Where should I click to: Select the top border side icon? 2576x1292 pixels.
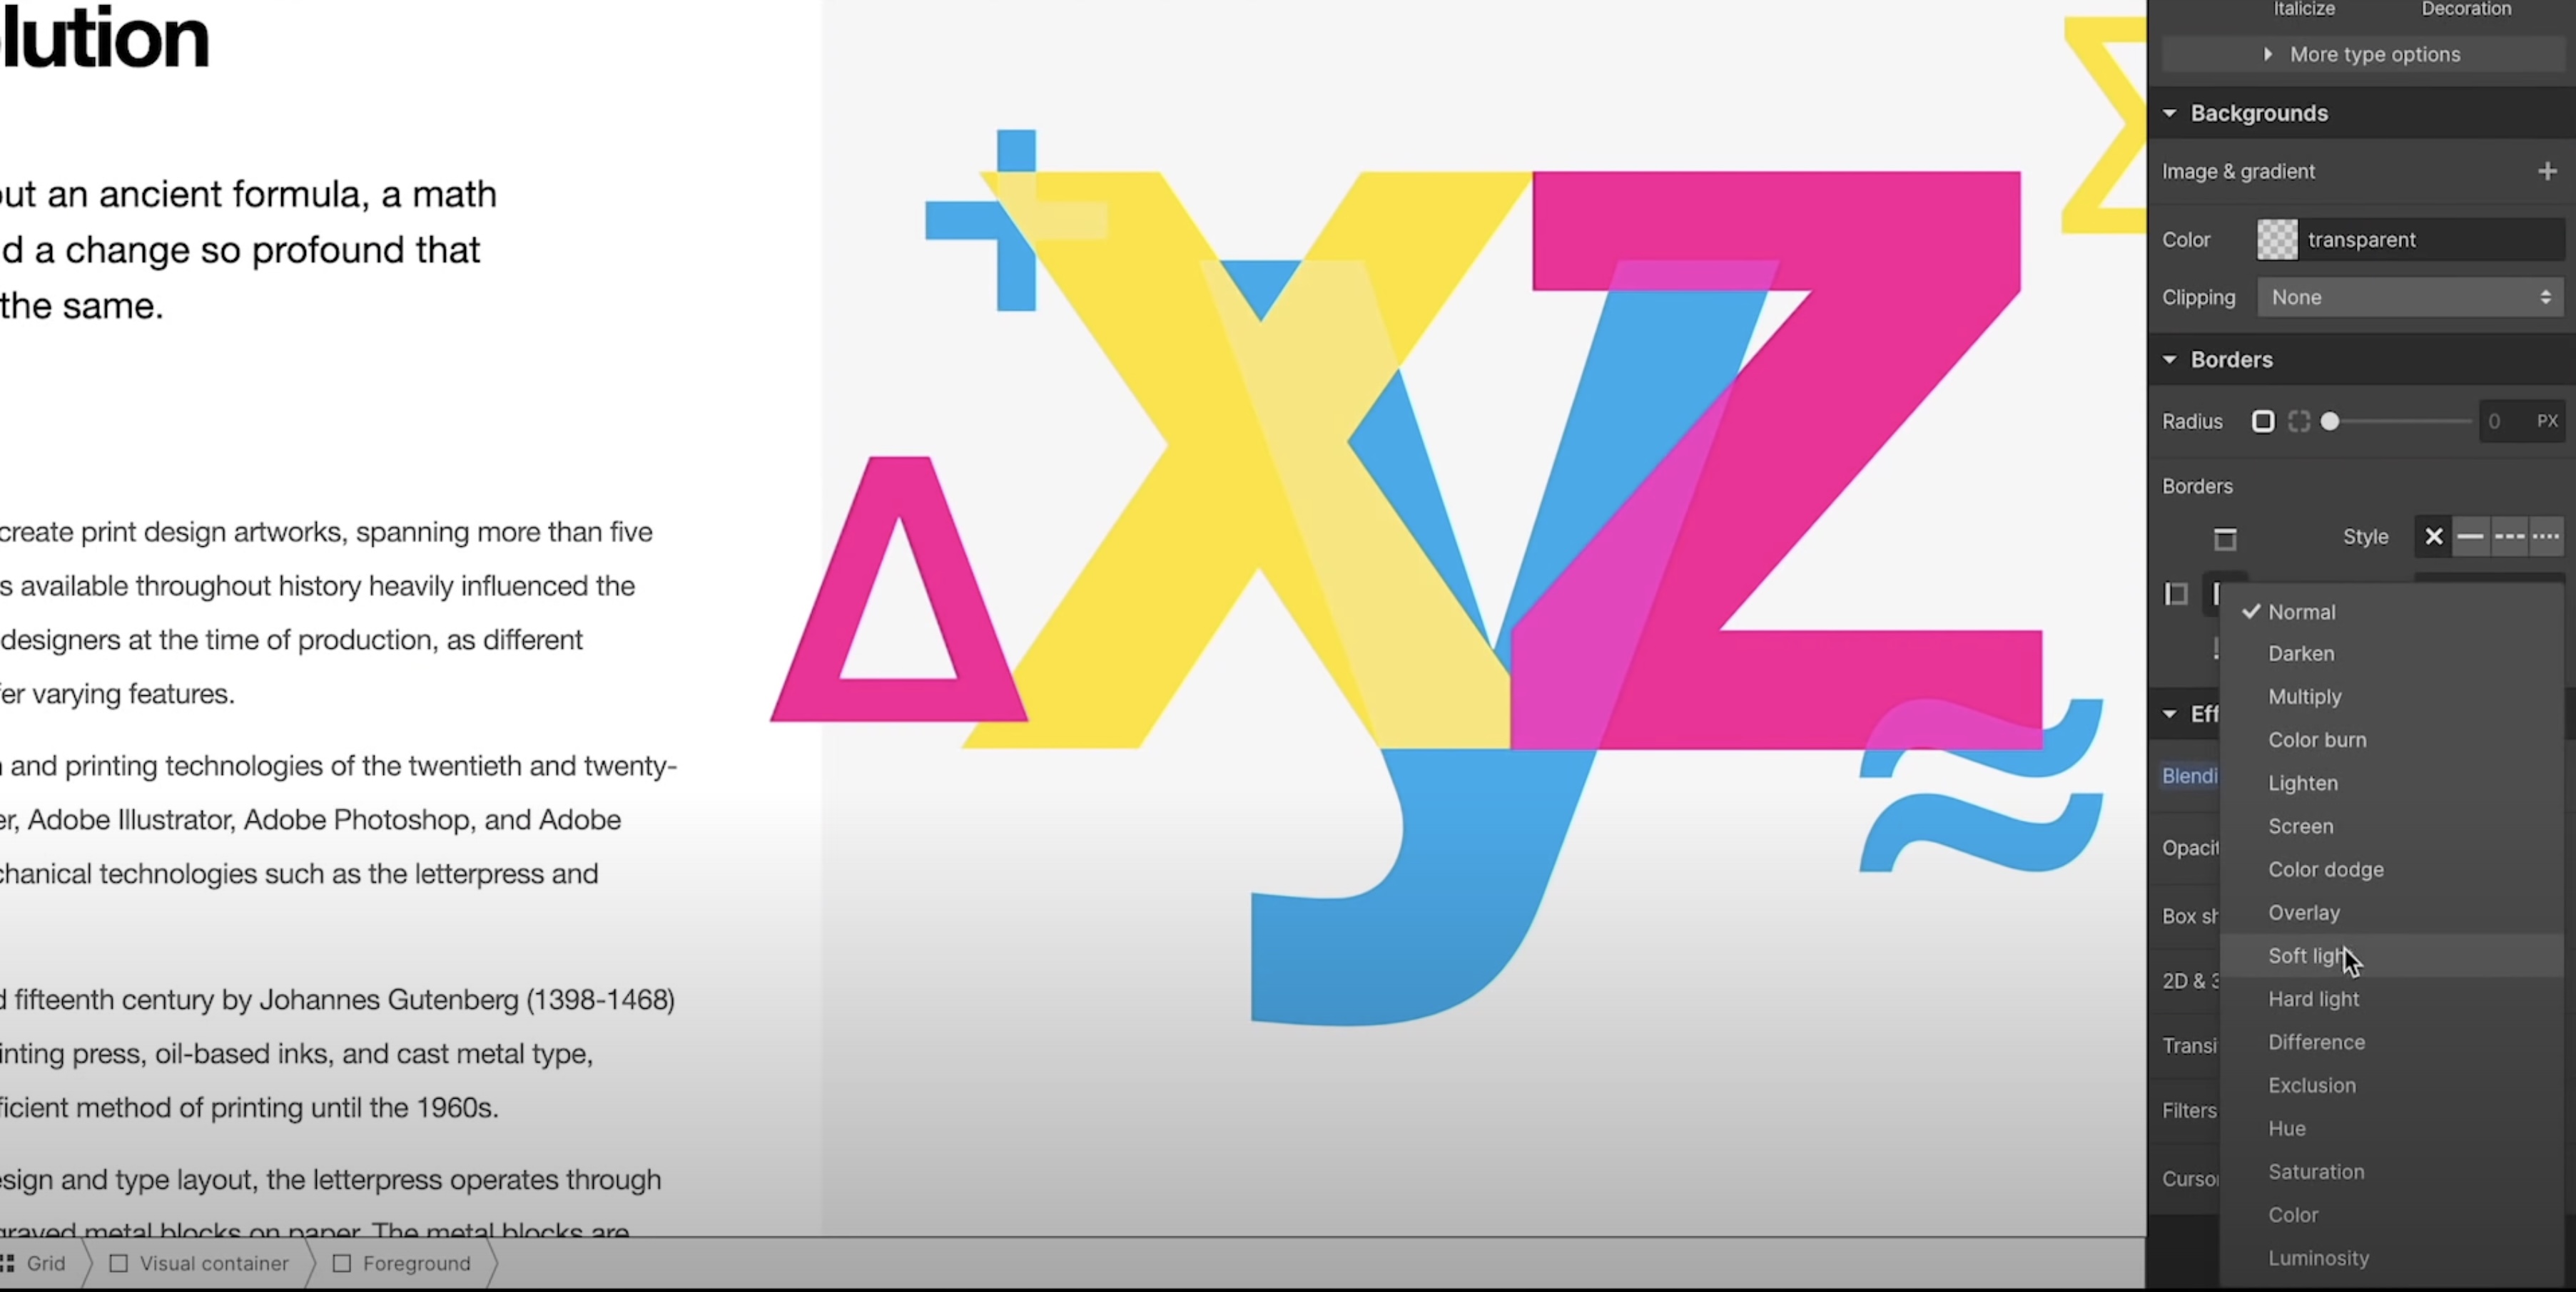tap(2225, 538)
